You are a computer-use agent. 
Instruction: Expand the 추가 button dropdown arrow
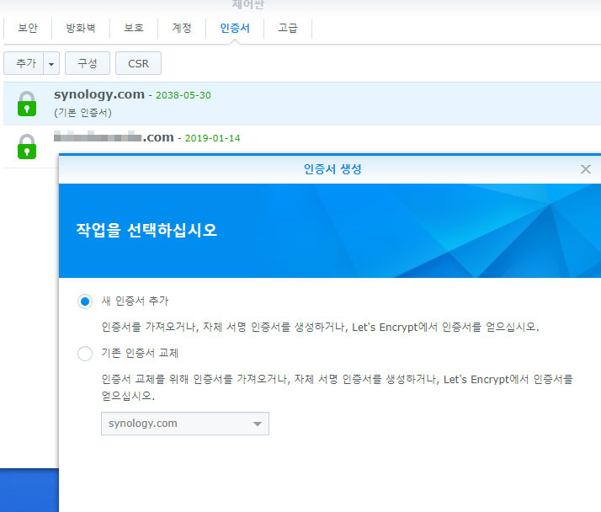(52, 63)
